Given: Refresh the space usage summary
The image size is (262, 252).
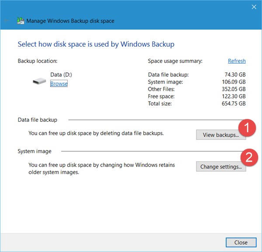Looking at the screenshot, I should point(237,61).
